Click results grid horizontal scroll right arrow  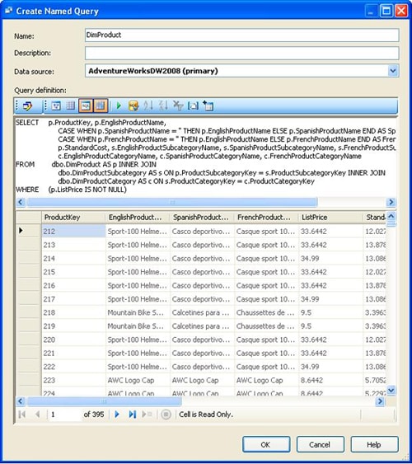380,401
